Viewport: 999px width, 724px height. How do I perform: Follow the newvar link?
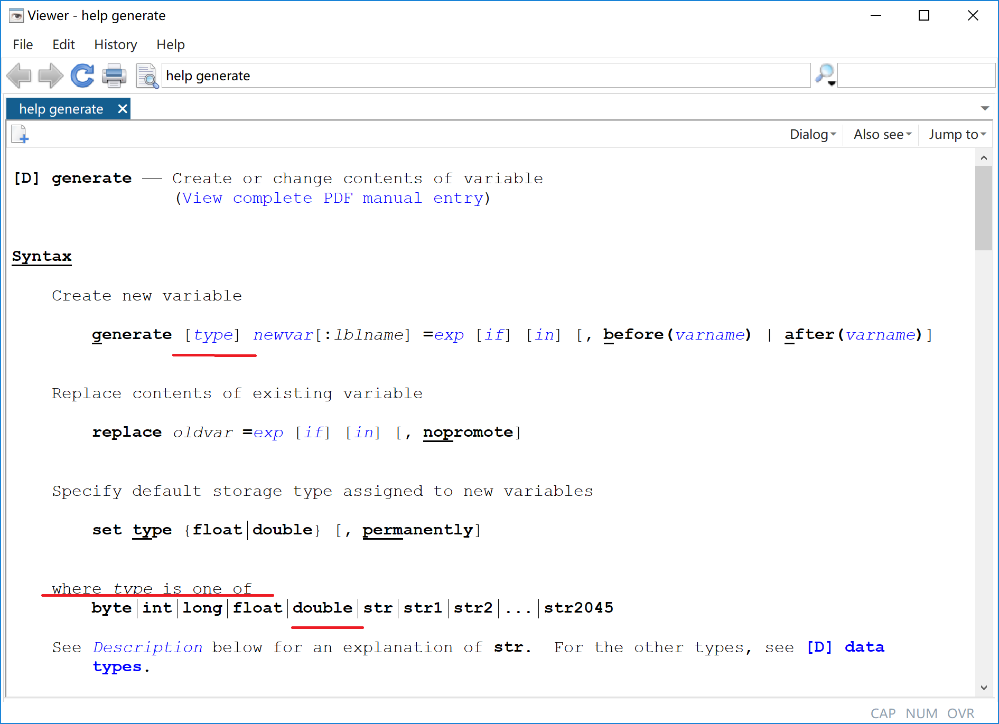tap(283, 335)
